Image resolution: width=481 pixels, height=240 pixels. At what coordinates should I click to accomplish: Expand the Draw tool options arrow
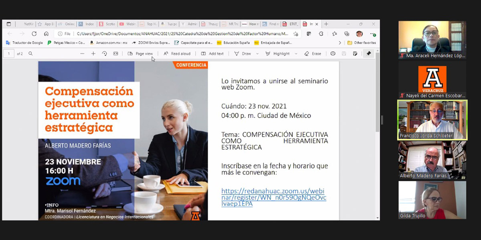[257, 54]
